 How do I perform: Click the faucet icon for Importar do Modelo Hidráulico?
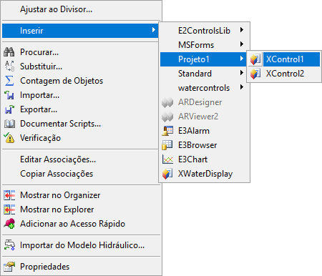(9, 245)
